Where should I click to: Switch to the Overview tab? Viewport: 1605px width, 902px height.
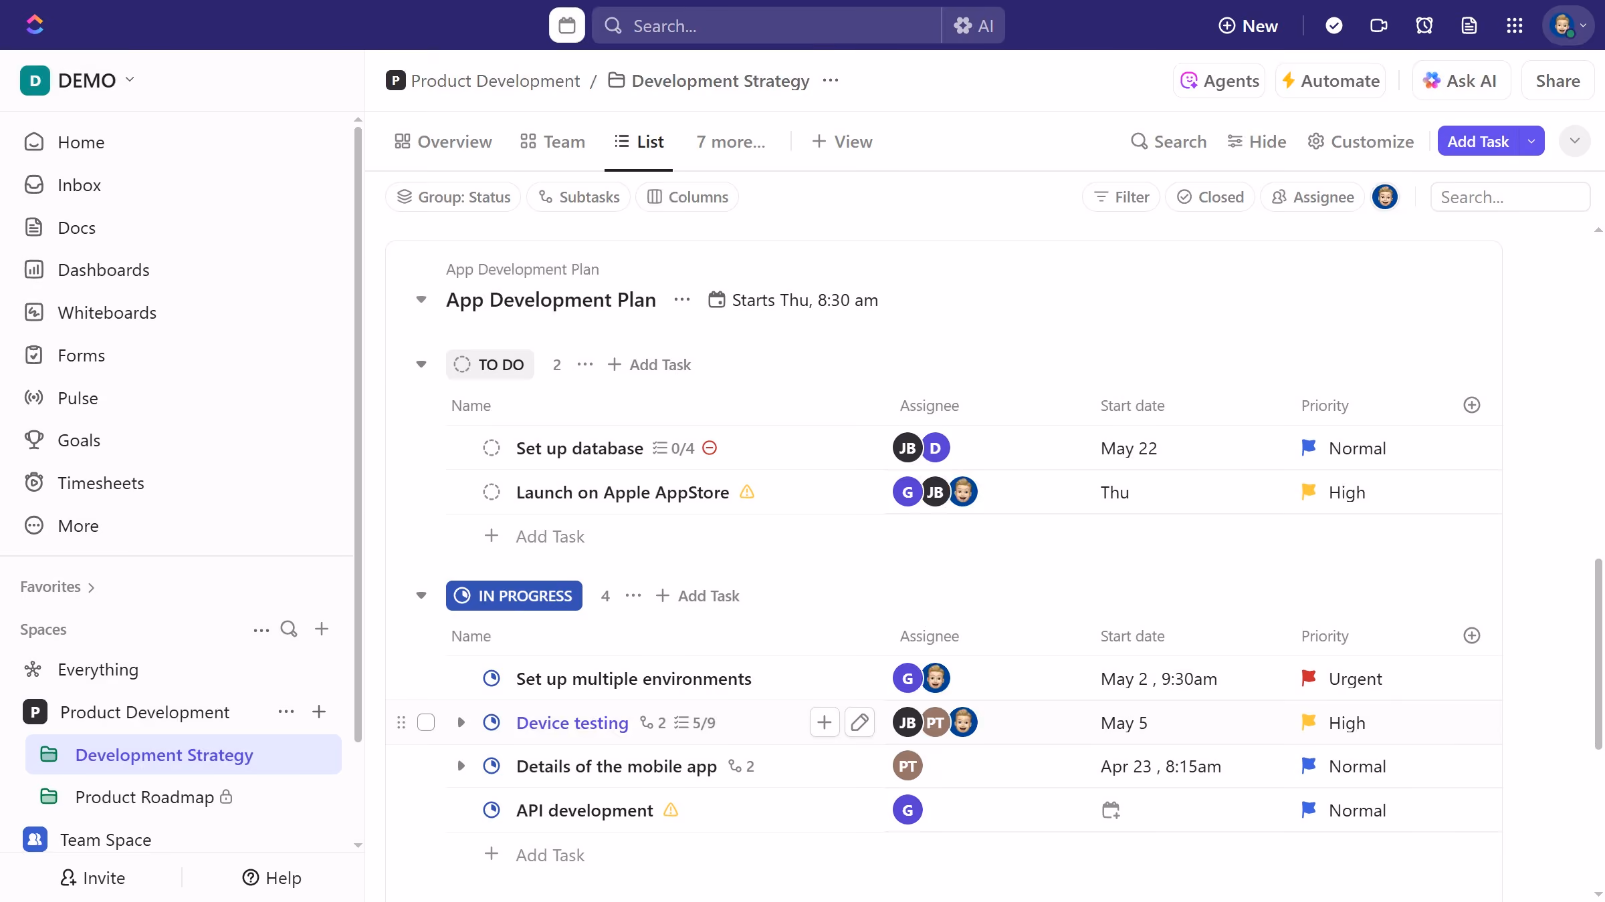(443, 142)
